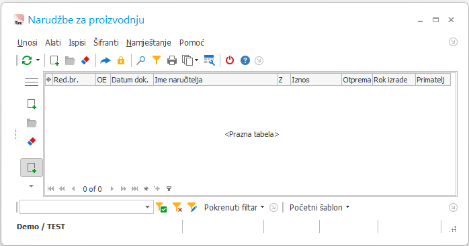Image resolution: width=469 pixels, height=246 pixels.
Task: Sort by Otprema column header
Action: point(357,80)
